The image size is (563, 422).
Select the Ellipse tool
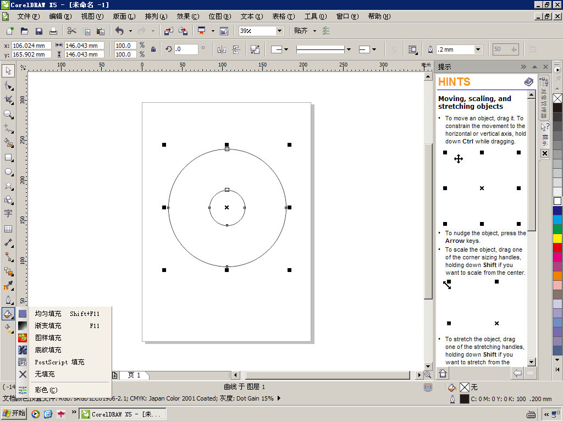8,172
